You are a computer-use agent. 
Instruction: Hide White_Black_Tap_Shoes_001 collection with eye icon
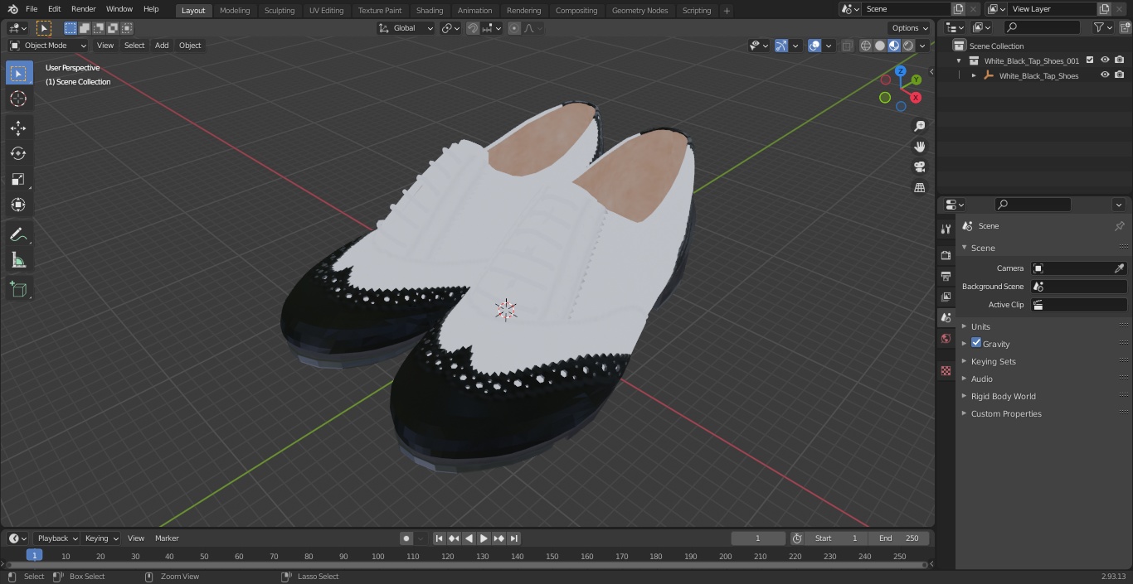1105,60
